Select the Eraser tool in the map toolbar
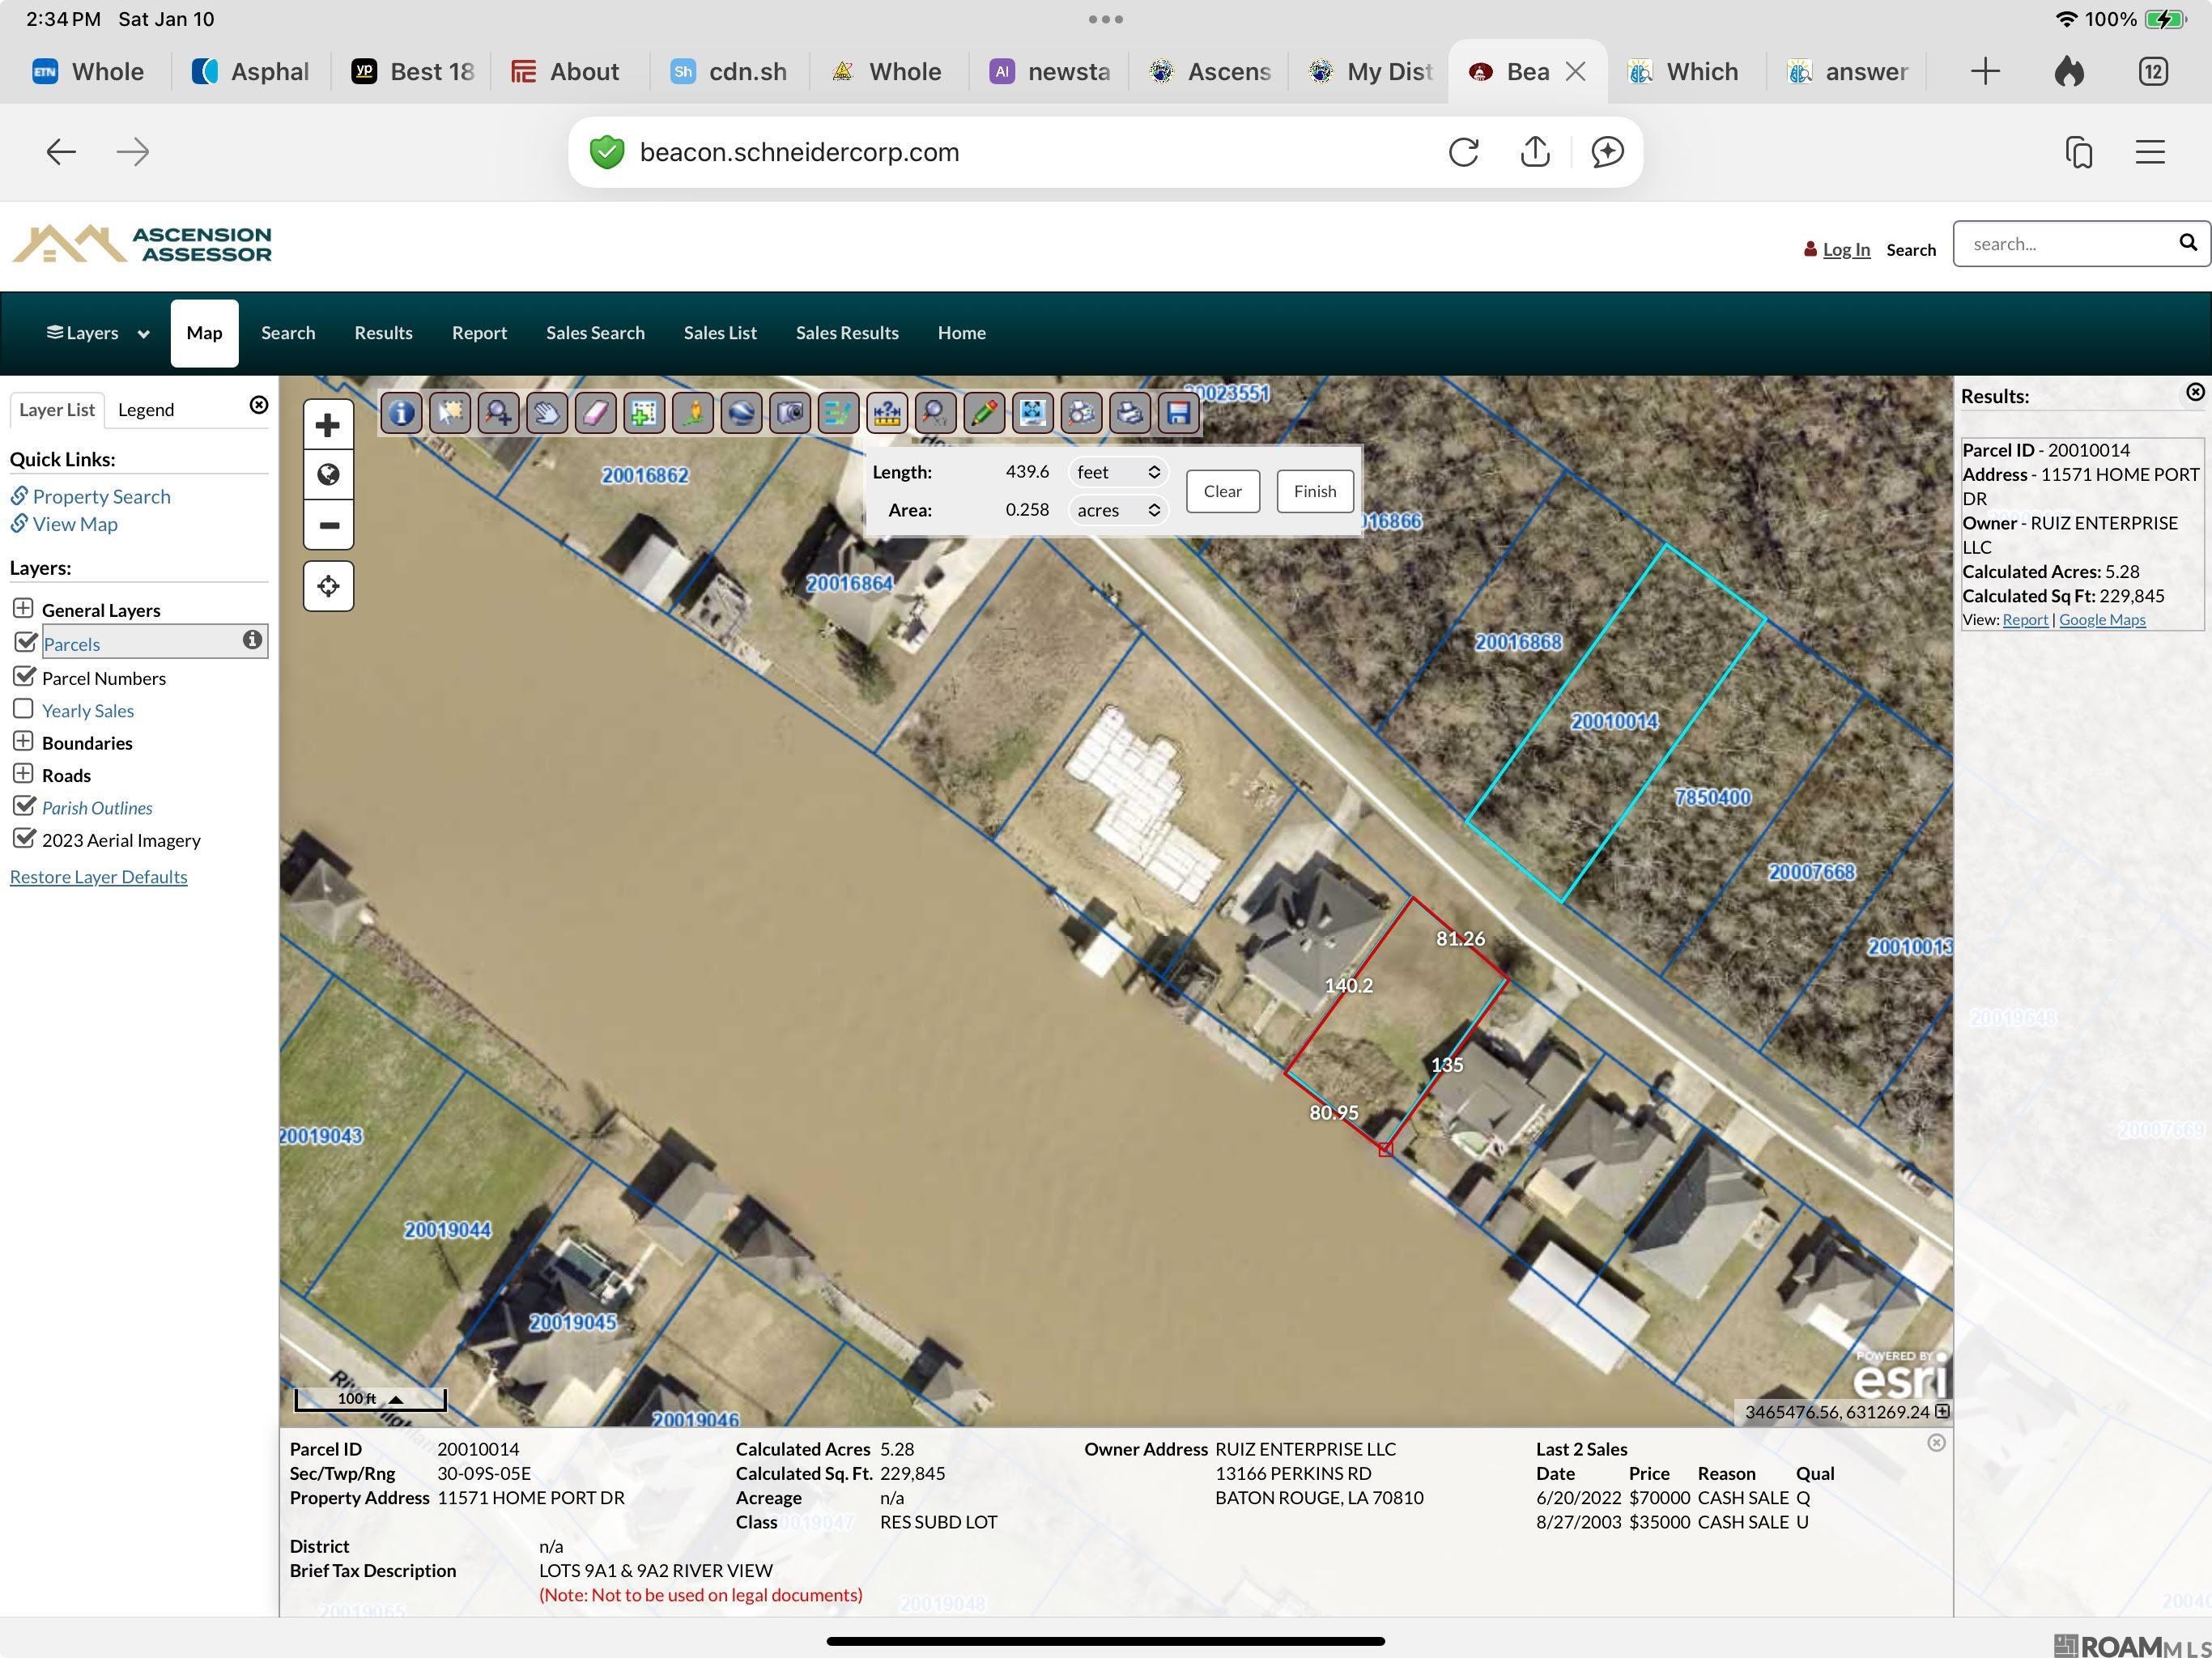Screen dimensions: 2212x1658 click(x=595, y=412)
